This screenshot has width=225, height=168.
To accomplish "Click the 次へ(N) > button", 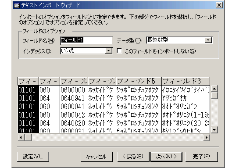I will click(x=166, y=157).
